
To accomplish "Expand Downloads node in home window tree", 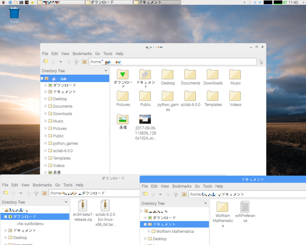I will pyautogui.click(x=45, y=113).
